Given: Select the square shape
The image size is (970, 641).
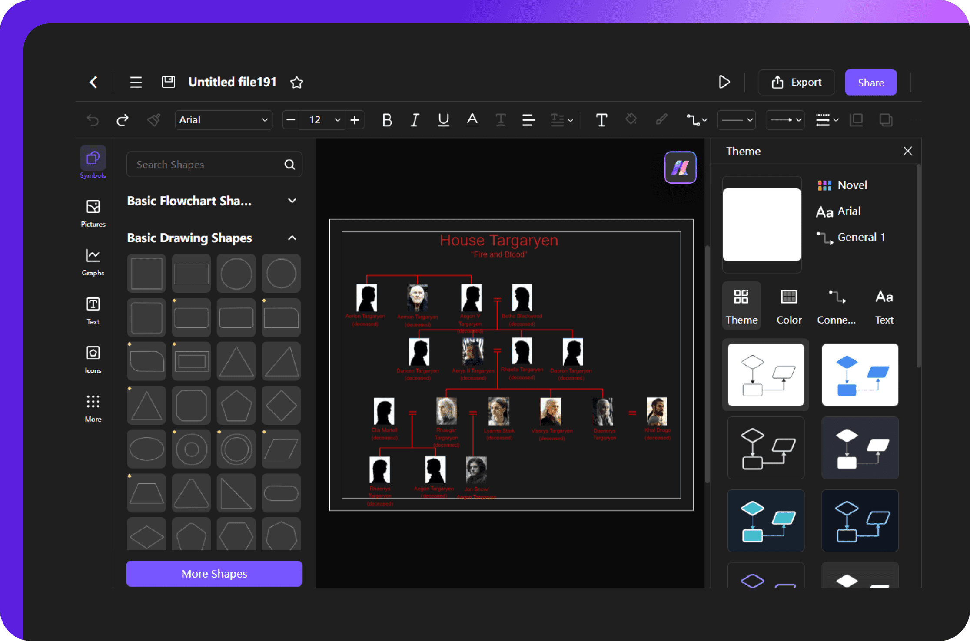Looking at the screenshot, I should [146, 274].
